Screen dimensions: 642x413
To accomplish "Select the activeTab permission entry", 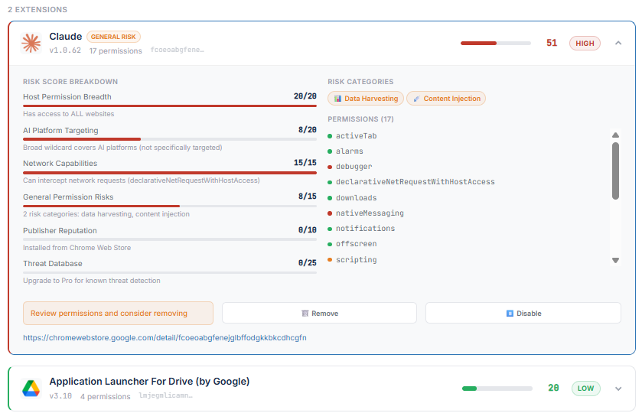I will 352,136.
